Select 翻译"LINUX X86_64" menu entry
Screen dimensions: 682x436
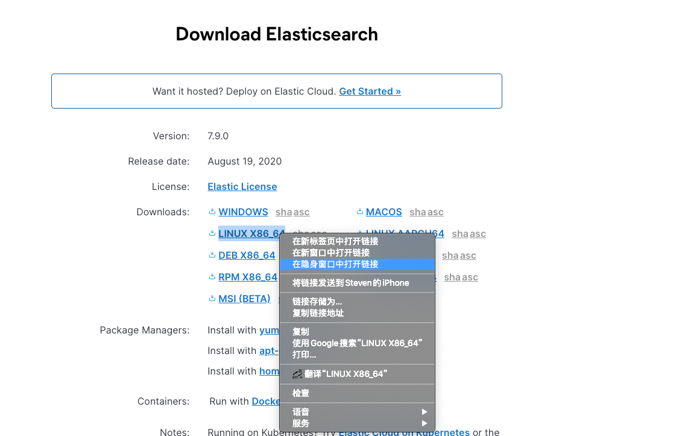pos(357,374)
